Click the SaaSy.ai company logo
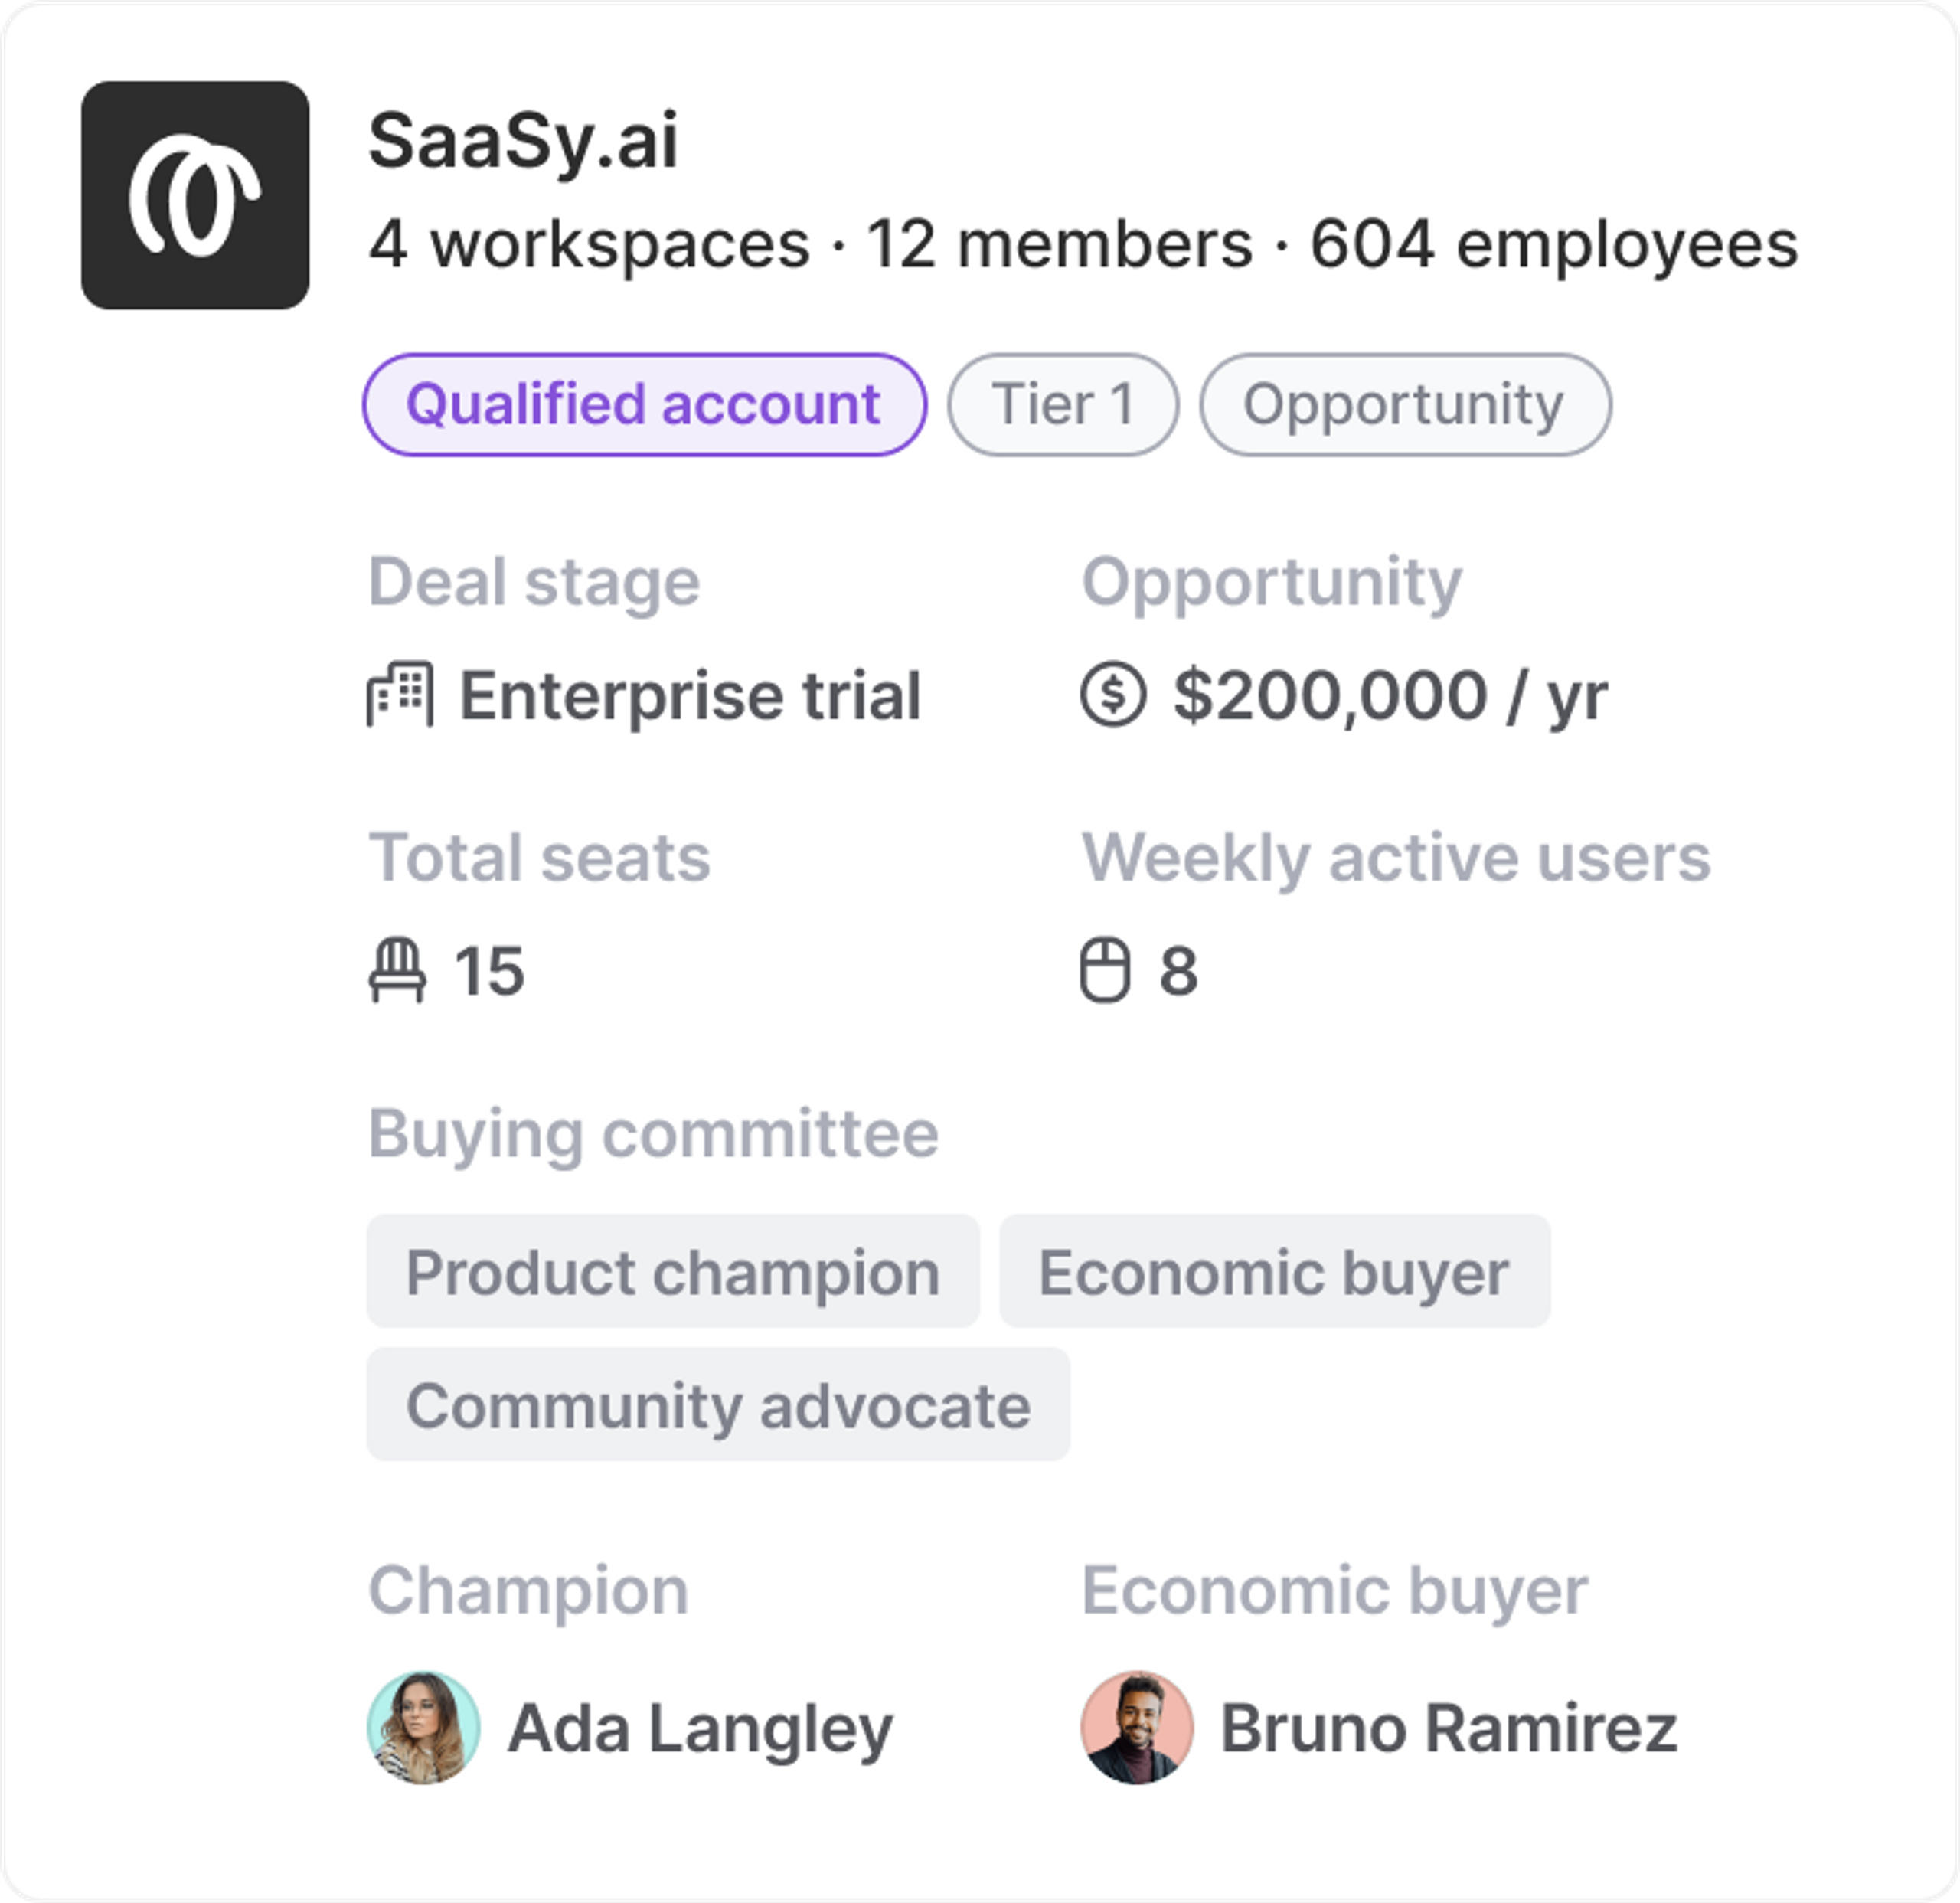This screenshot has height=1903, width=1960. tap(195, 195)
